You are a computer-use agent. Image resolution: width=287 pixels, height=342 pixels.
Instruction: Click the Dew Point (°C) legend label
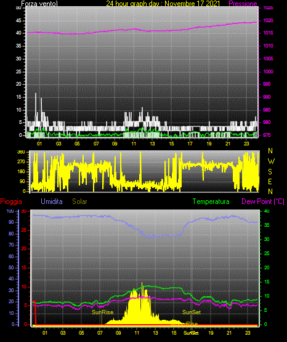(263, 202)
